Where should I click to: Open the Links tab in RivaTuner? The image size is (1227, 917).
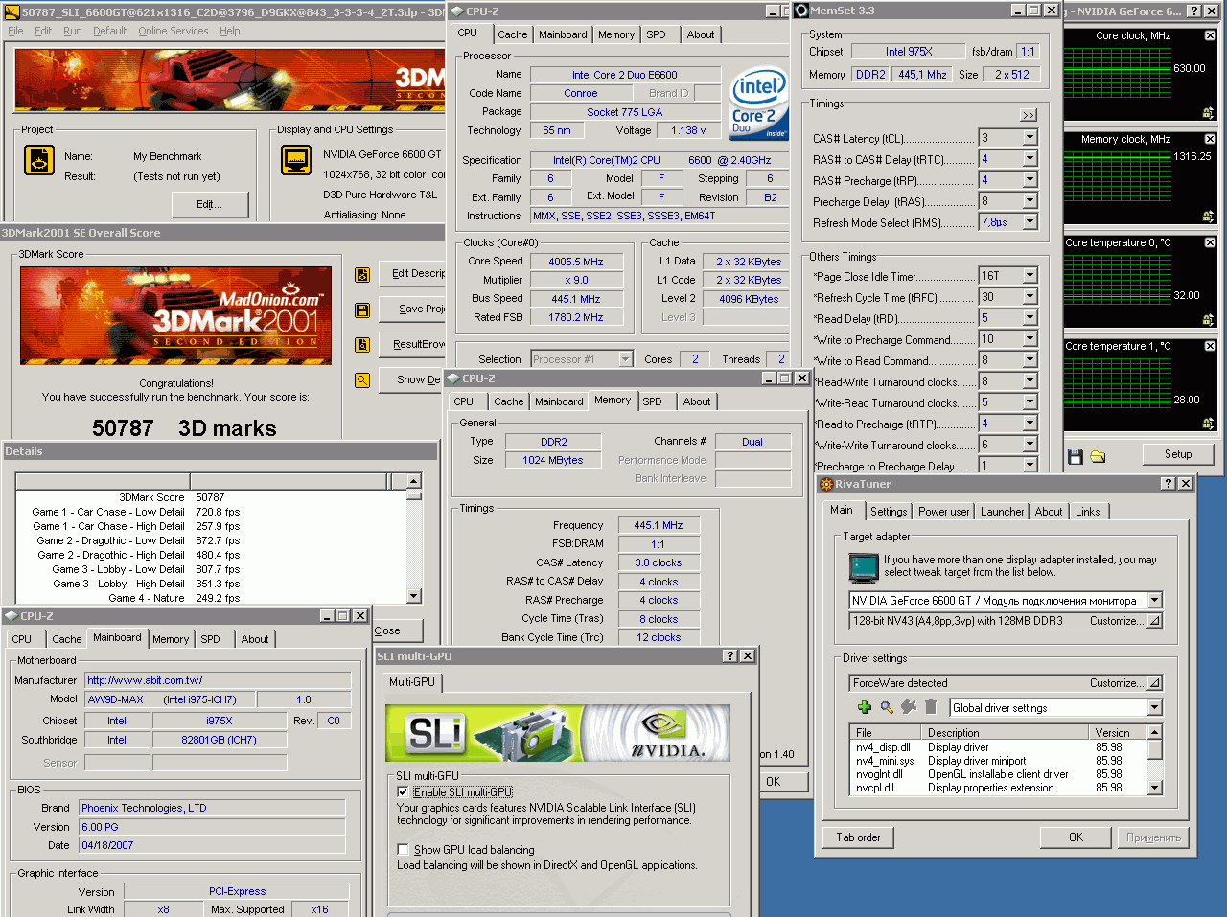1087,512
